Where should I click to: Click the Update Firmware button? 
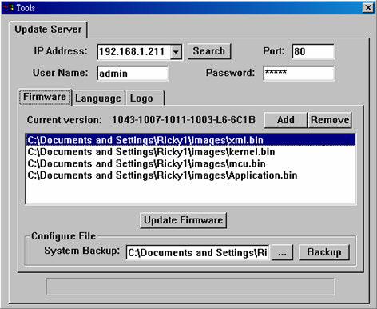click(x=183, y=220)
